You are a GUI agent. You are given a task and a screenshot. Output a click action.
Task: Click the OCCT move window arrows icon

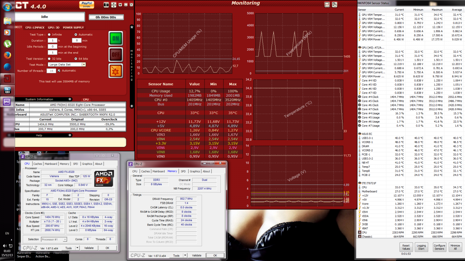(x=114, y=5)
